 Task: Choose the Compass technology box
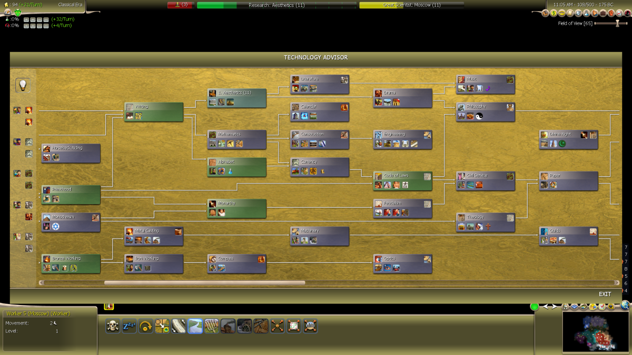point(237,264)
